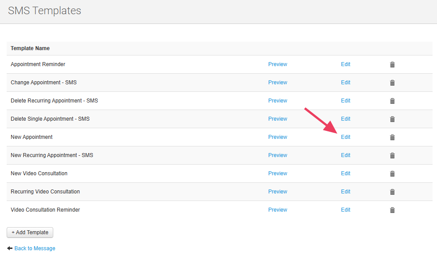
Task: Trash the Delete Single Appointment - SMS template
Action: tap(392, 119)
